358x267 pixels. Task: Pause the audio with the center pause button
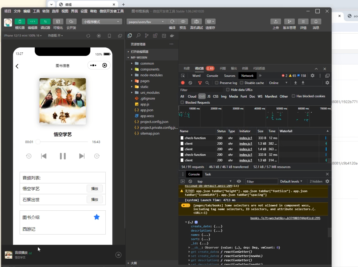(63, 156)
